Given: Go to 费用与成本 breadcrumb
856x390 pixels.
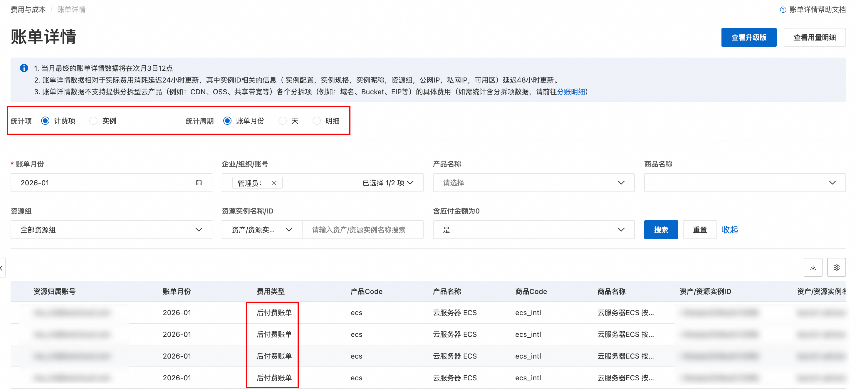Looking at the screenshot, I should click(x=28, y=10).
